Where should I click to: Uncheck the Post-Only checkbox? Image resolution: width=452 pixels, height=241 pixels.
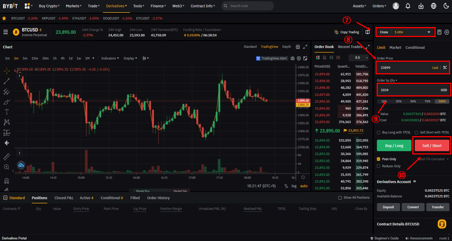point(379,159)
